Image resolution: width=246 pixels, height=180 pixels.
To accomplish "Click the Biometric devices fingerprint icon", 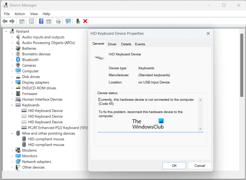I will (x=18, y=54).
